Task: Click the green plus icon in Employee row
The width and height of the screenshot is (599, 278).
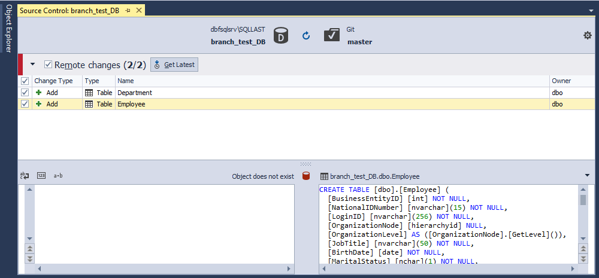Action: tap(38, 103)
